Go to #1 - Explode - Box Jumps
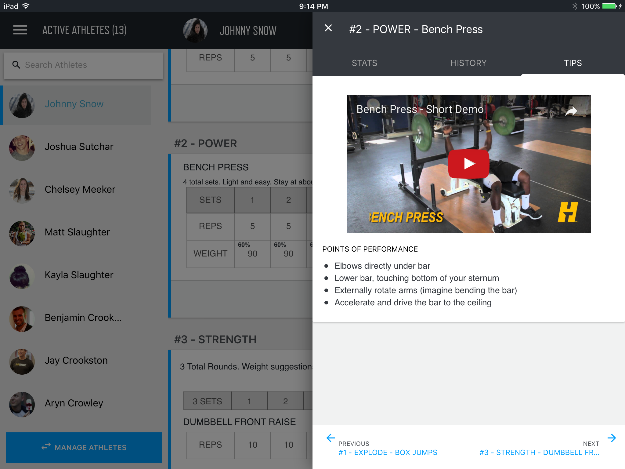 pyautogui.click(x=388, y=452)
